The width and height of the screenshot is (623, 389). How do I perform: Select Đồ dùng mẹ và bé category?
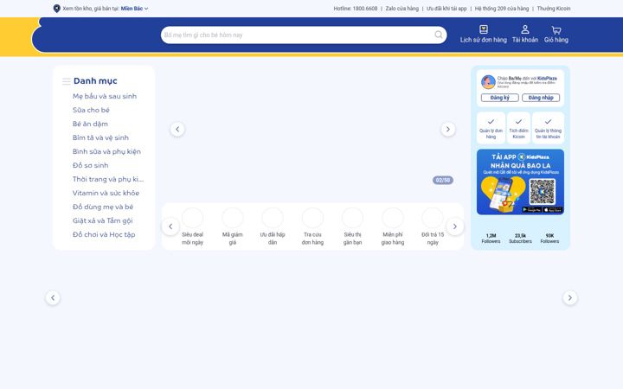point(103,207)
